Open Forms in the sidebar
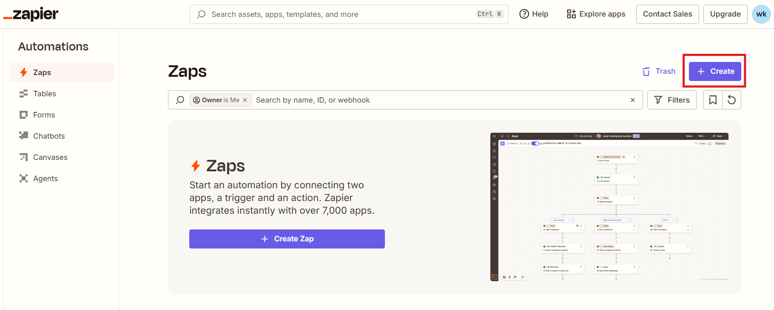The image size is (774, 310). pos(62,115)
